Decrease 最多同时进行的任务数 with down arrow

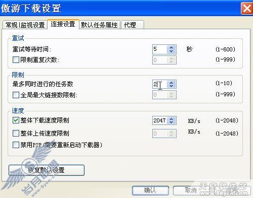[172, 86]
